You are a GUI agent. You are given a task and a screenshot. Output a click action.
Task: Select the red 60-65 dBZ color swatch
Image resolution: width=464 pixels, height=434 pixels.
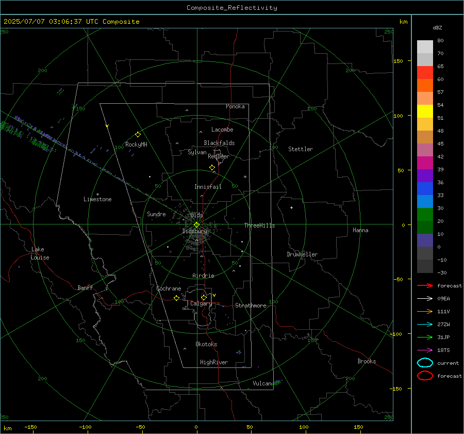425,73
